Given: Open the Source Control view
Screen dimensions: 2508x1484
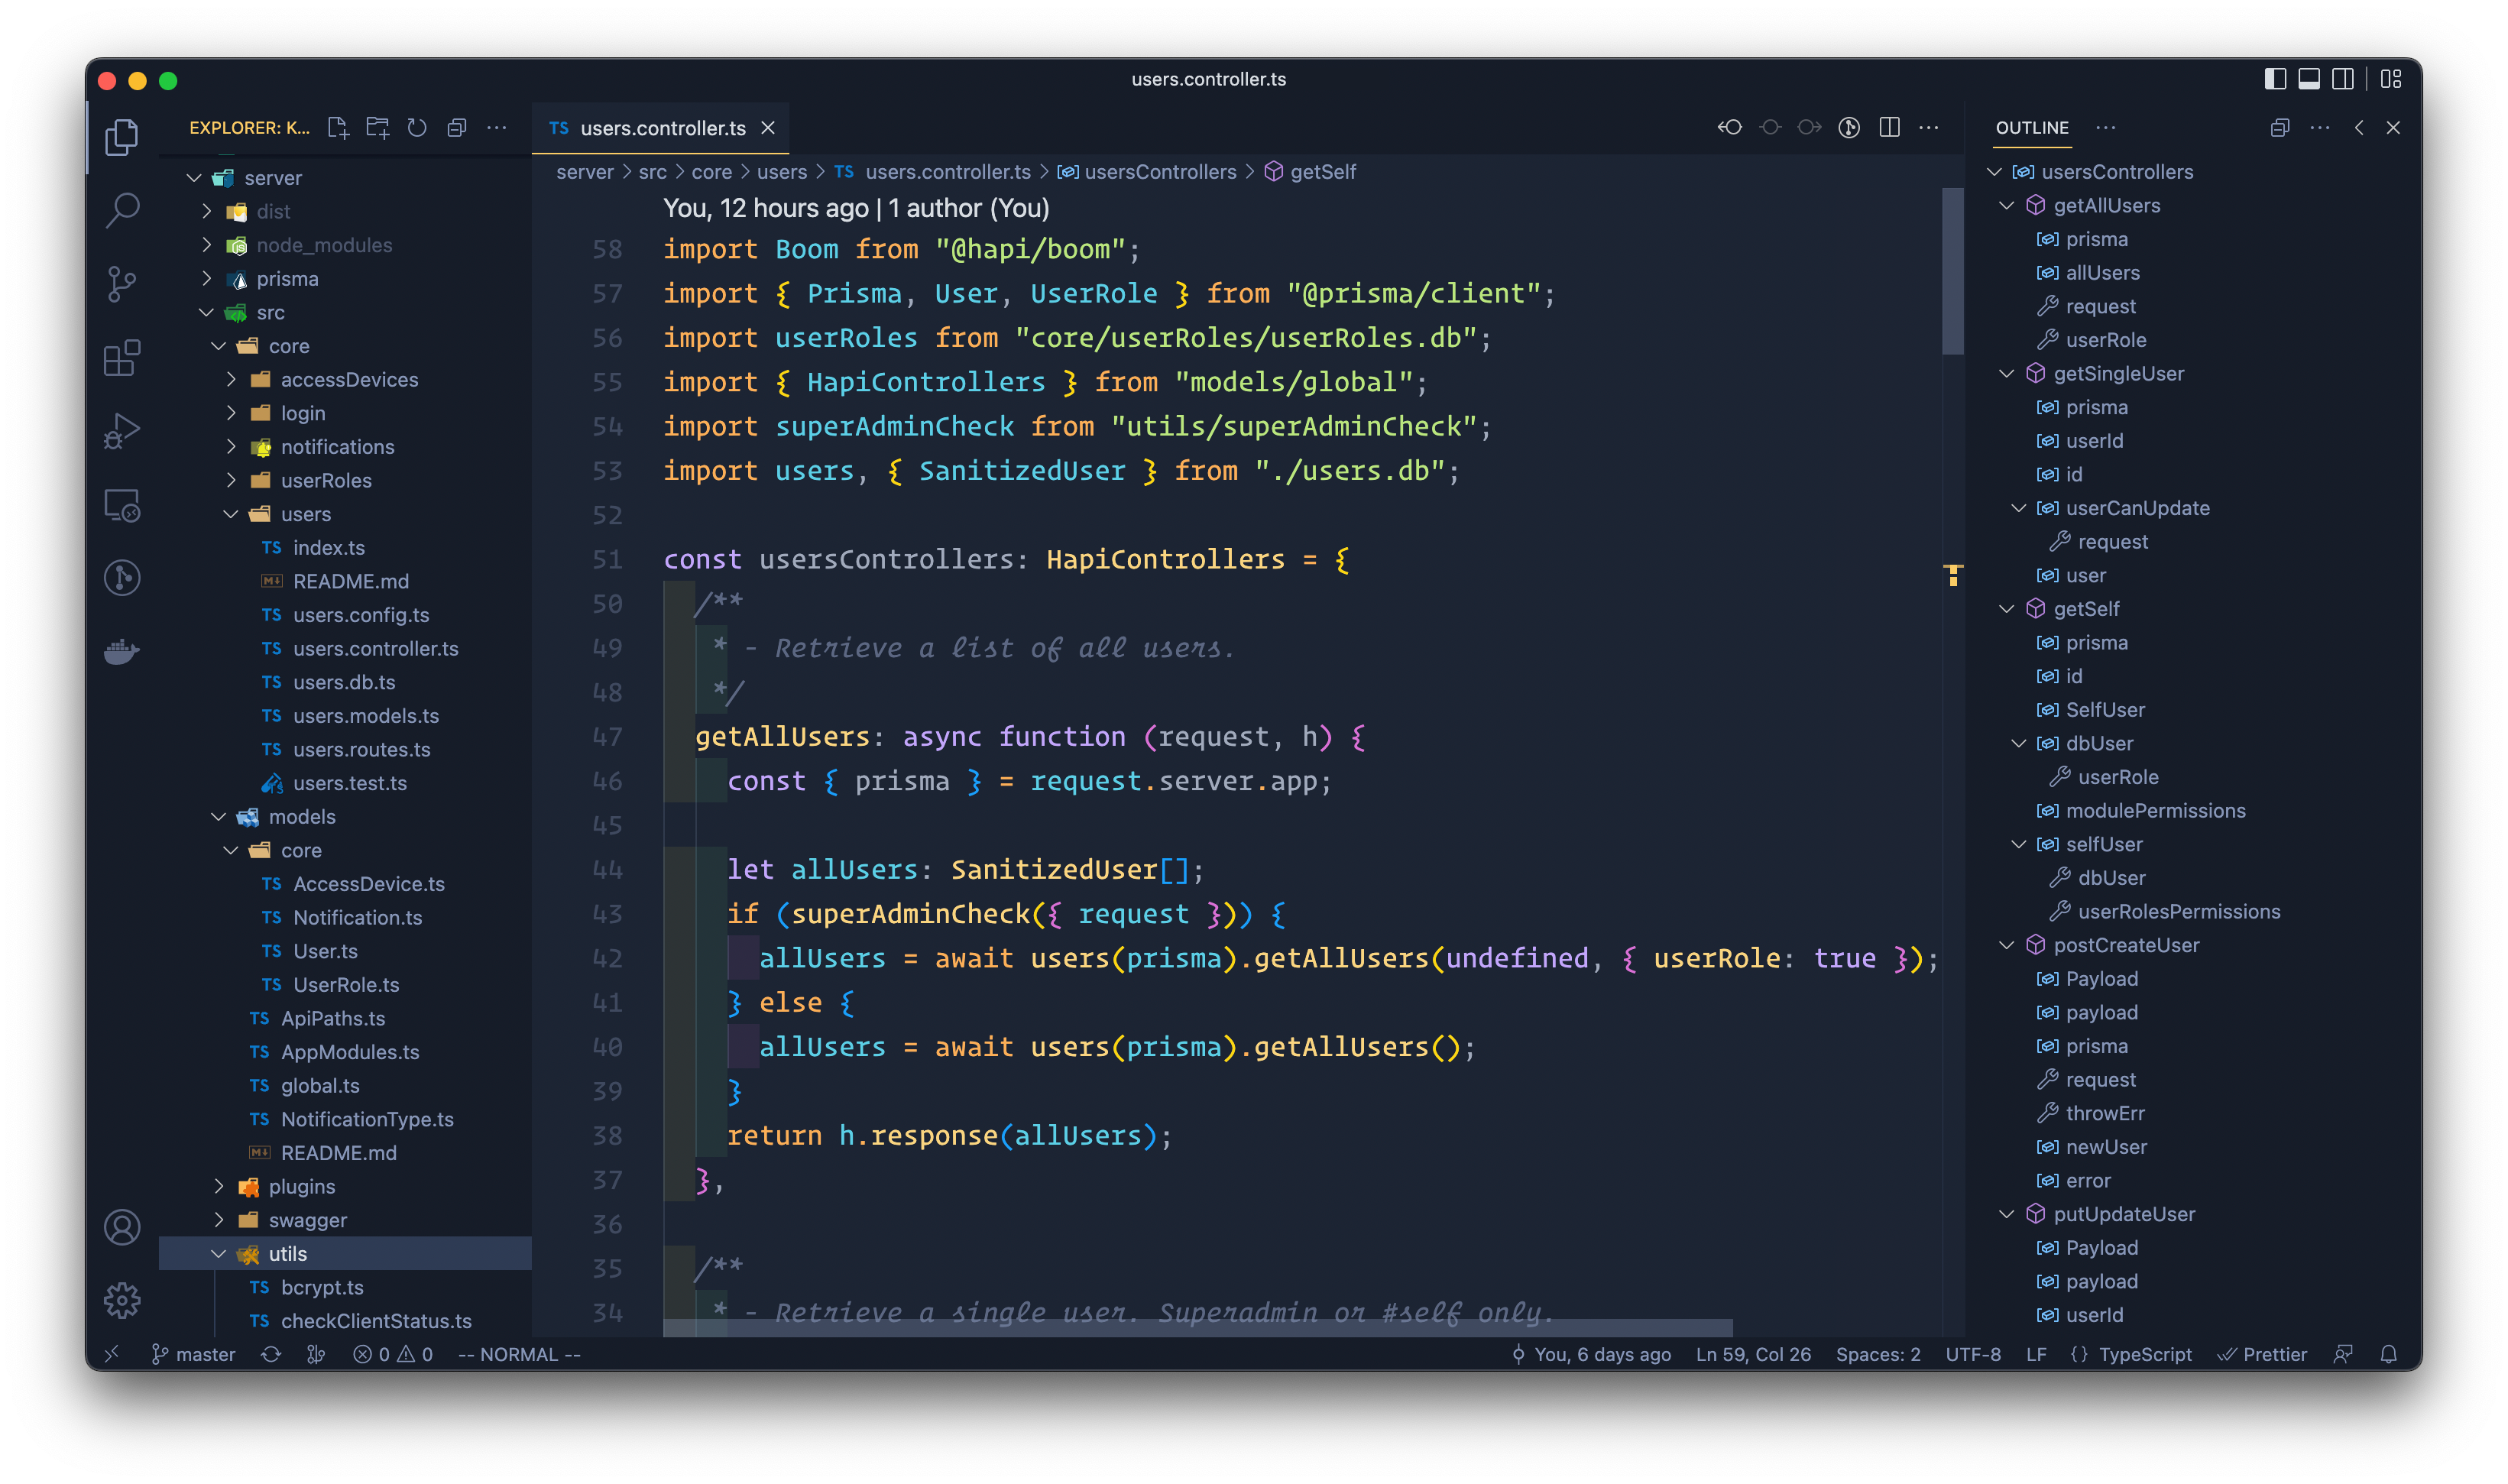Looking at the screenshot, I should 122,284.
